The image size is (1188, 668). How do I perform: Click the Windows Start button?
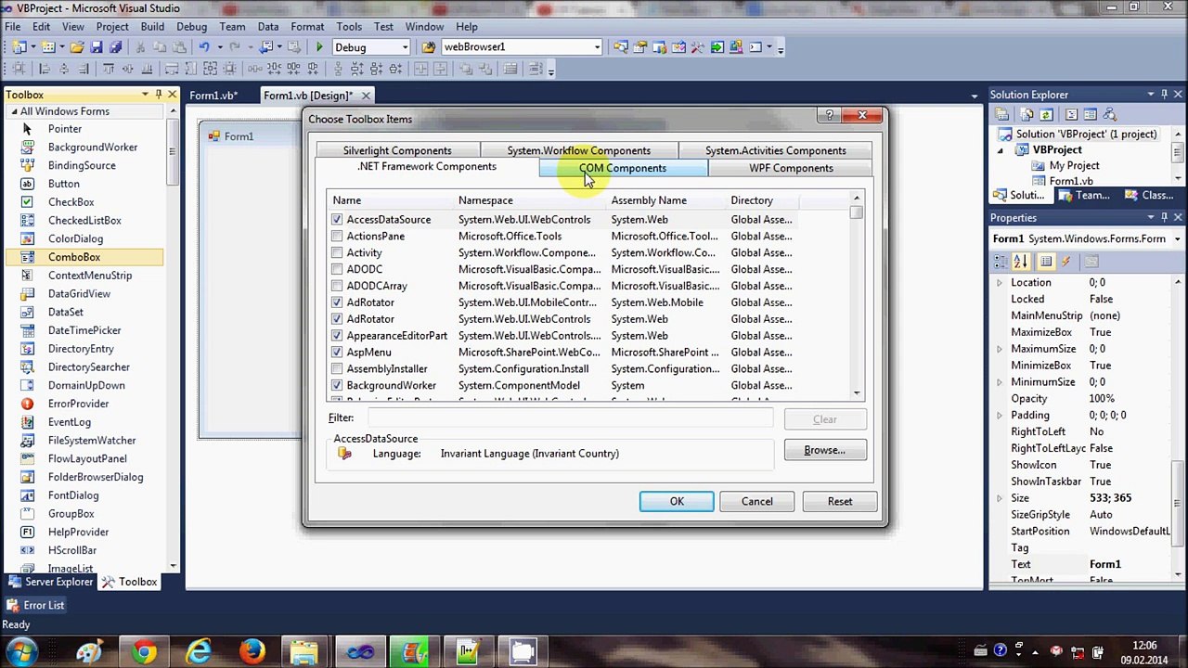coord(22,651)
